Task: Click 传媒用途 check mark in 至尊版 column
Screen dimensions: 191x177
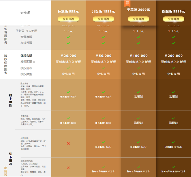Action: pos(138,118)
